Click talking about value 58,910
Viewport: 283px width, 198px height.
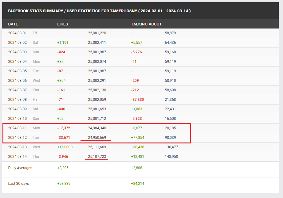170,81
